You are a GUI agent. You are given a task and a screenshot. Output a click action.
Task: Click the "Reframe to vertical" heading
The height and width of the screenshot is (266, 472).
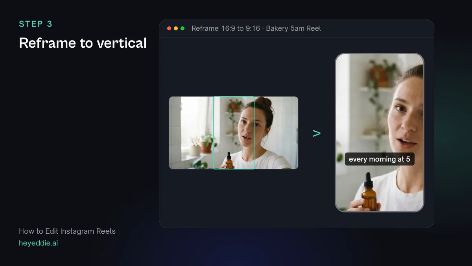pos(83,43)
